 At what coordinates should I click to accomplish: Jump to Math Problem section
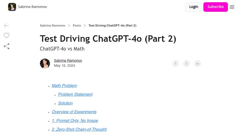pyautogui.click(x=64, y=86)
